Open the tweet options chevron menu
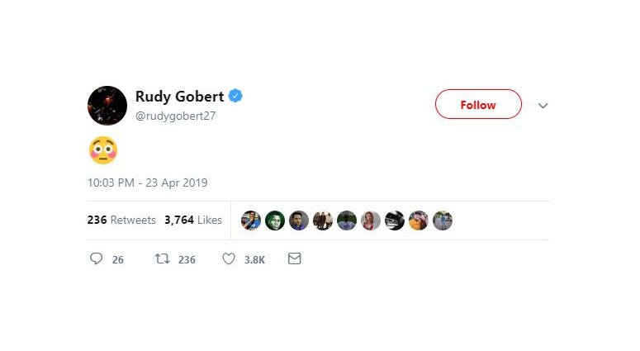The width and height of the screenshot is (640, 351). coord(543,106)
